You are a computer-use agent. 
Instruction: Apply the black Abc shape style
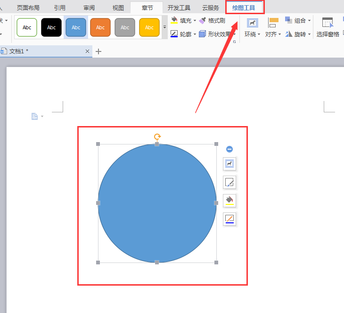click(51, 27)
